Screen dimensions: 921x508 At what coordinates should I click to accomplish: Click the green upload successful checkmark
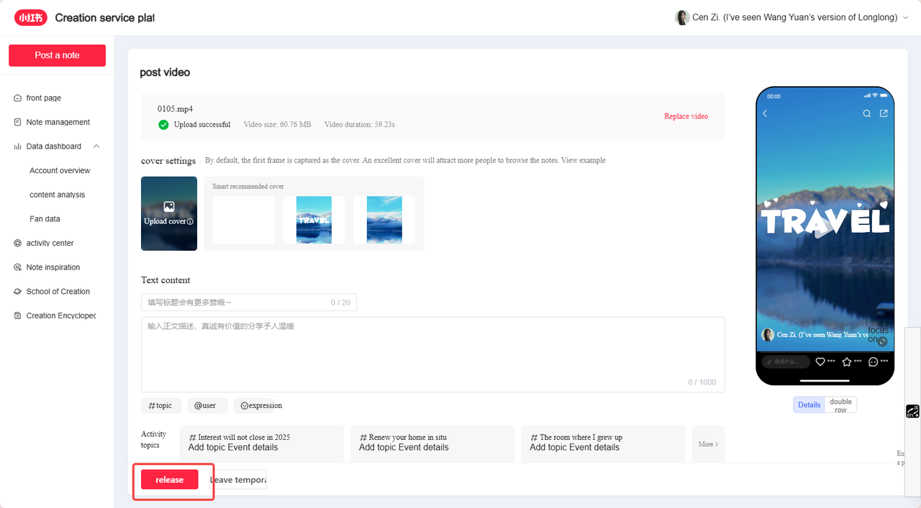click(163, 124)
